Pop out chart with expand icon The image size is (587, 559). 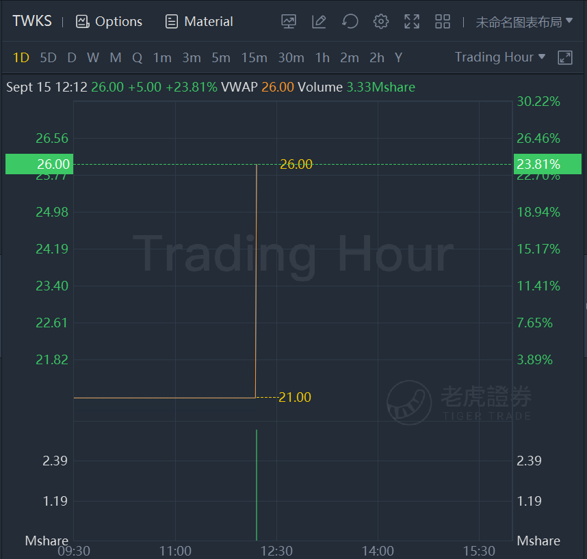(x=565, y=57)
